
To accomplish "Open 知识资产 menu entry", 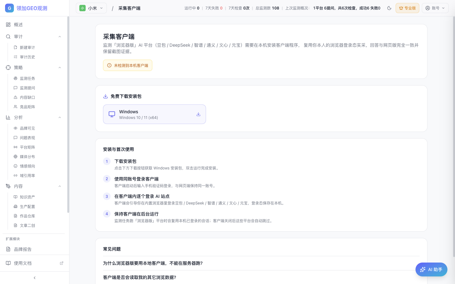I will tap(37, 197).
